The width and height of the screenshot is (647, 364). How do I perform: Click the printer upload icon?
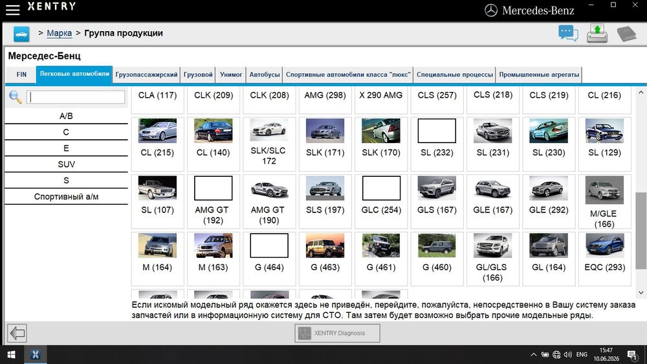point(597,34)
